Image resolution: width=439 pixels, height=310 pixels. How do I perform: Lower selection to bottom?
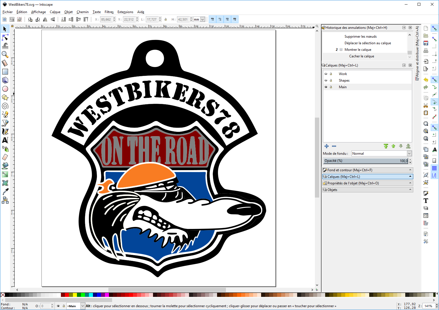point(63,19)
